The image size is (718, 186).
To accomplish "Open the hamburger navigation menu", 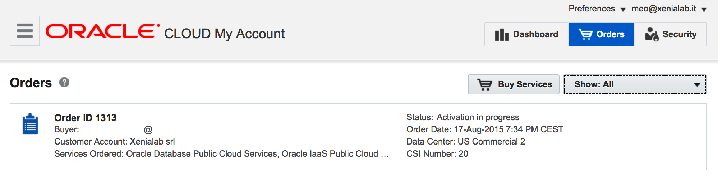I will (25, 31).
